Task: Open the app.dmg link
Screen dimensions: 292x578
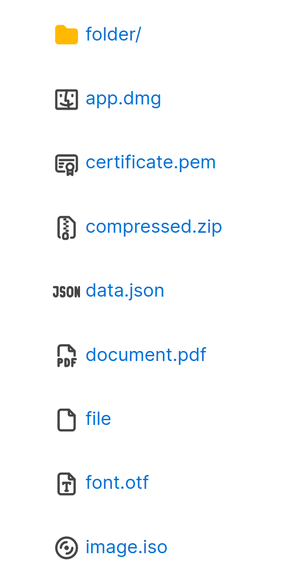Action: [123, 99]
